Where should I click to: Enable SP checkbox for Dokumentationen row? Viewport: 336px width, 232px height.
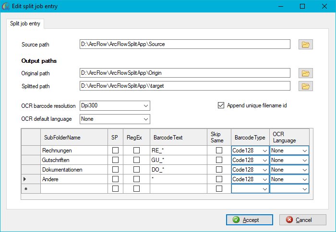(x=115, y=170)
